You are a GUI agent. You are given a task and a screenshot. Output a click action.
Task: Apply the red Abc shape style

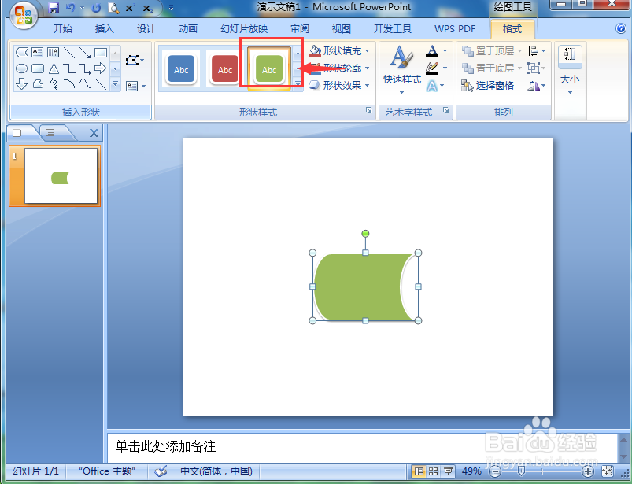(x=225, y=69)
